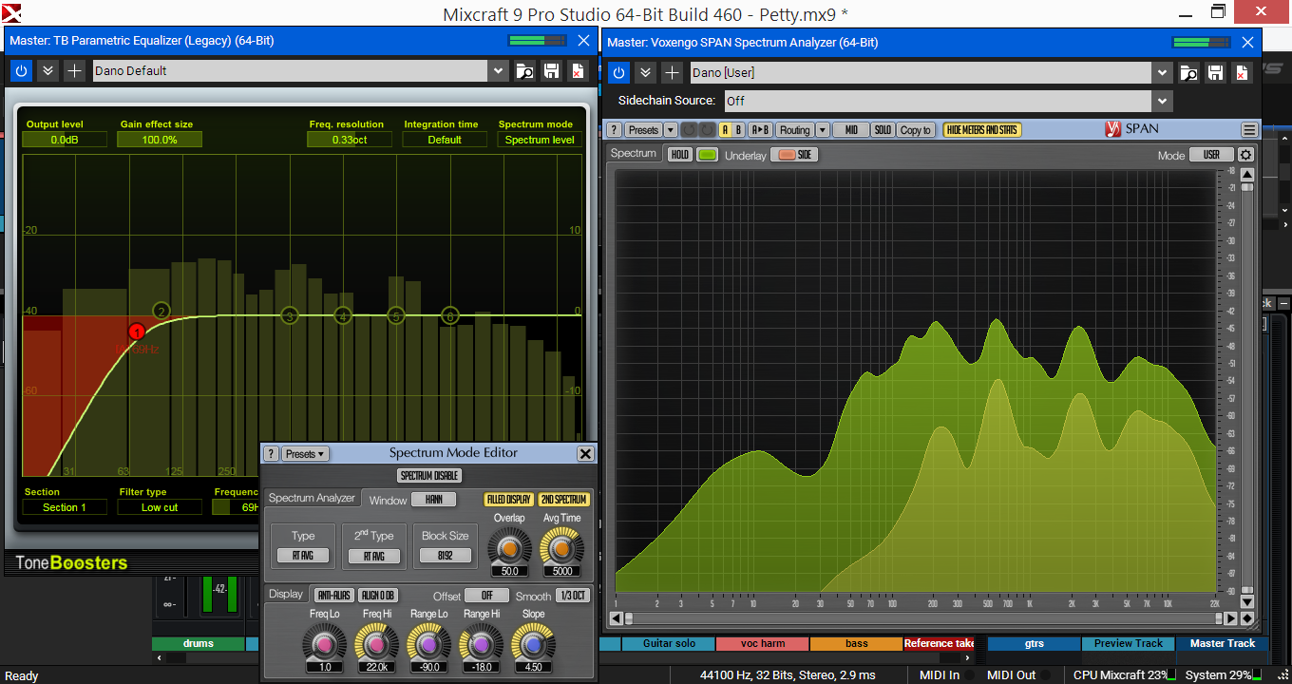Screen dimensions: 1292x684
Task: Click SPAN Presets button
Action: point(643,130)
